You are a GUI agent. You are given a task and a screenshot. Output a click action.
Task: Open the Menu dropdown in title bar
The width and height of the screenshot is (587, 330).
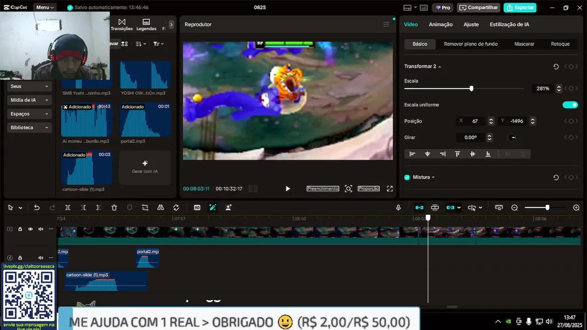[45, 7]
